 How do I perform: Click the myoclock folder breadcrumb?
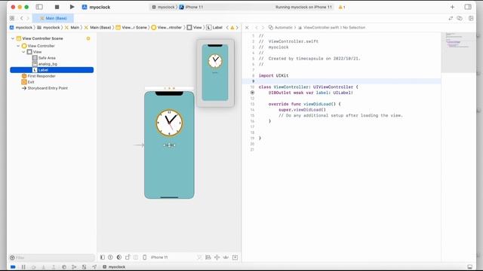coord(48,27)
